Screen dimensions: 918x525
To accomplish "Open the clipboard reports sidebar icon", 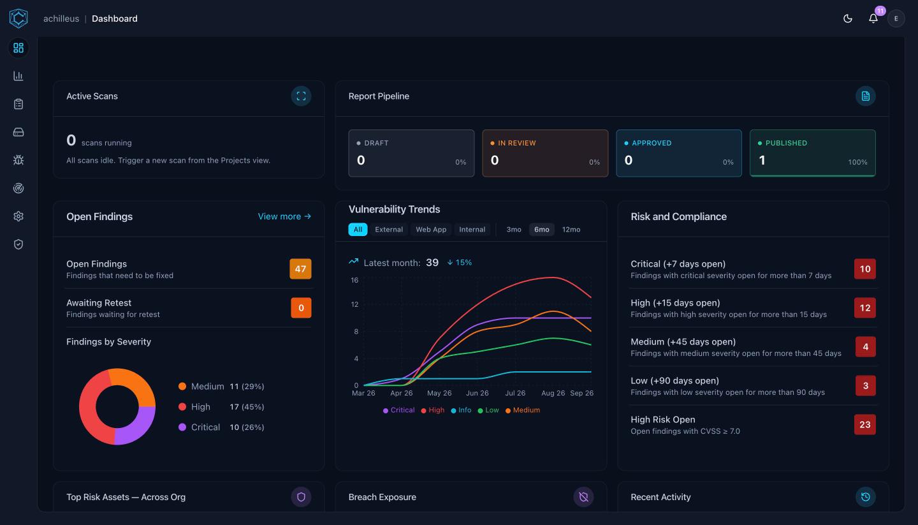I will tap(18, 104).
